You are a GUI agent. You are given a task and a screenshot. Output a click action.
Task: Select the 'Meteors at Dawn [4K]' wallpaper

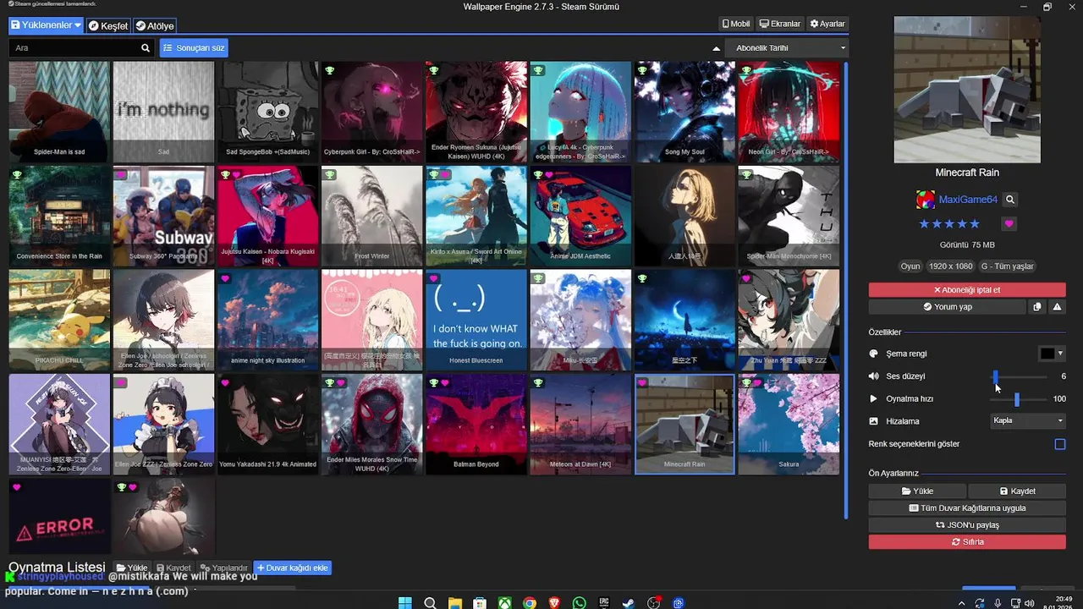[580, 425]
